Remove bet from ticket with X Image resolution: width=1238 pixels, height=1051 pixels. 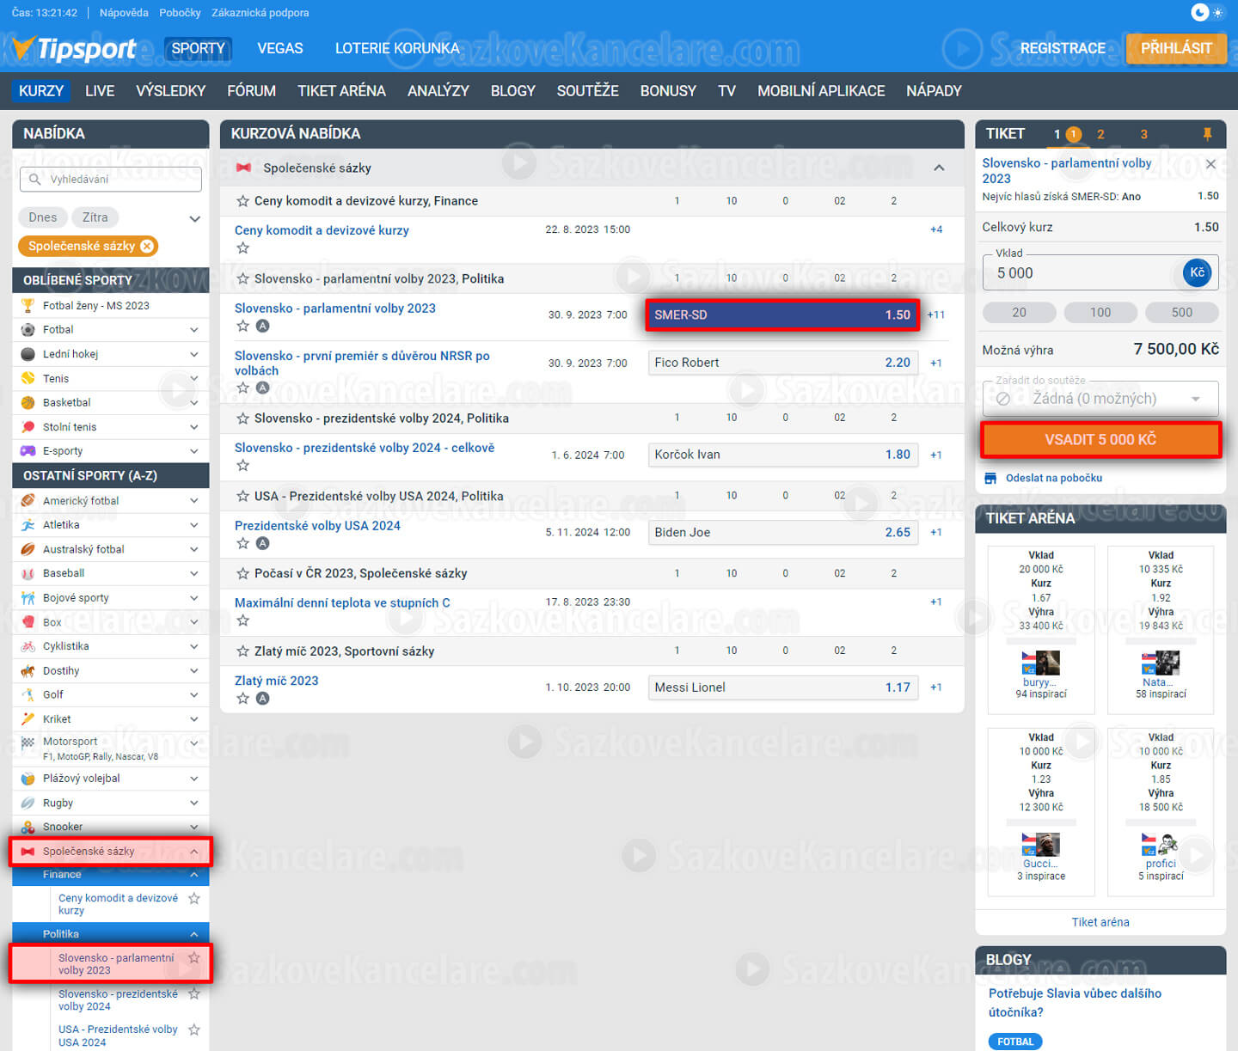(x=1210, y=164)
